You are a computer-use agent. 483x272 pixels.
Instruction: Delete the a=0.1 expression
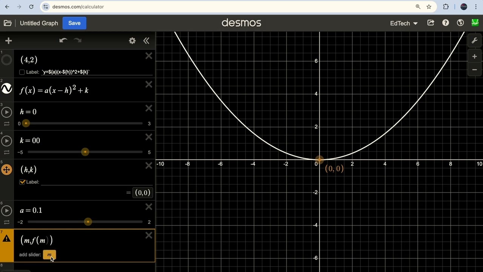(x=149, y=207)
